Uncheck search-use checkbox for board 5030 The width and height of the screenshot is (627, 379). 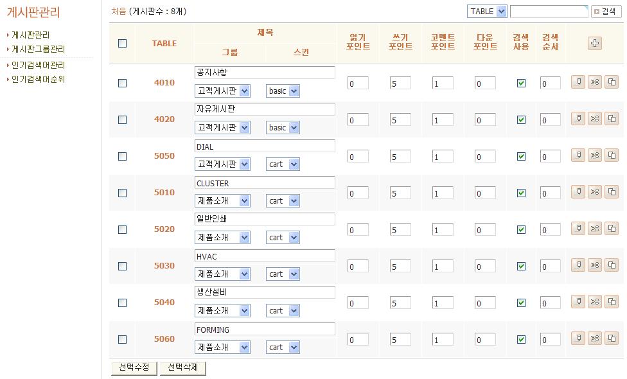[521, 266]
